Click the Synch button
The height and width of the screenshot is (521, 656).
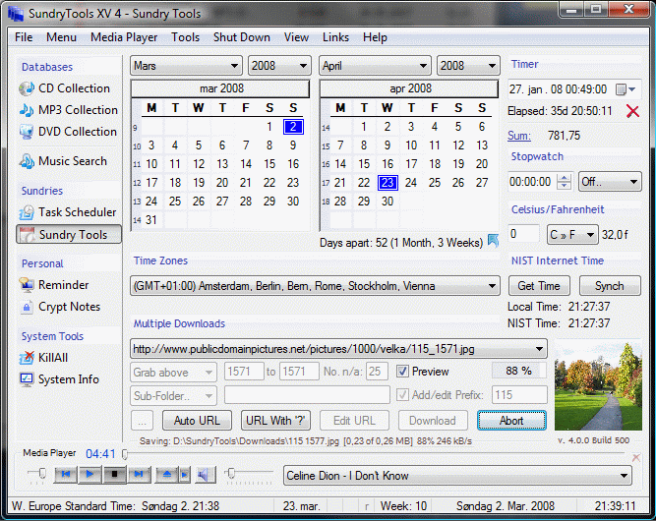(x=610, y=286)
